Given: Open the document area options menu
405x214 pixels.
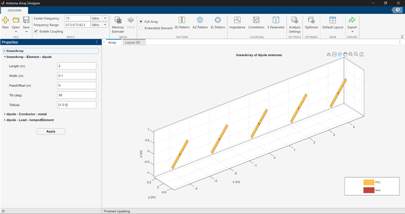Looking at the screenshot, I should (x=400, y=42).
